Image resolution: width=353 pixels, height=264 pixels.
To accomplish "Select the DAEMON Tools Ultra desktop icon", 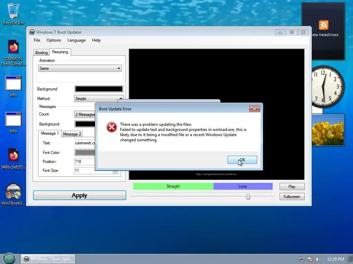I will (13, 53).
